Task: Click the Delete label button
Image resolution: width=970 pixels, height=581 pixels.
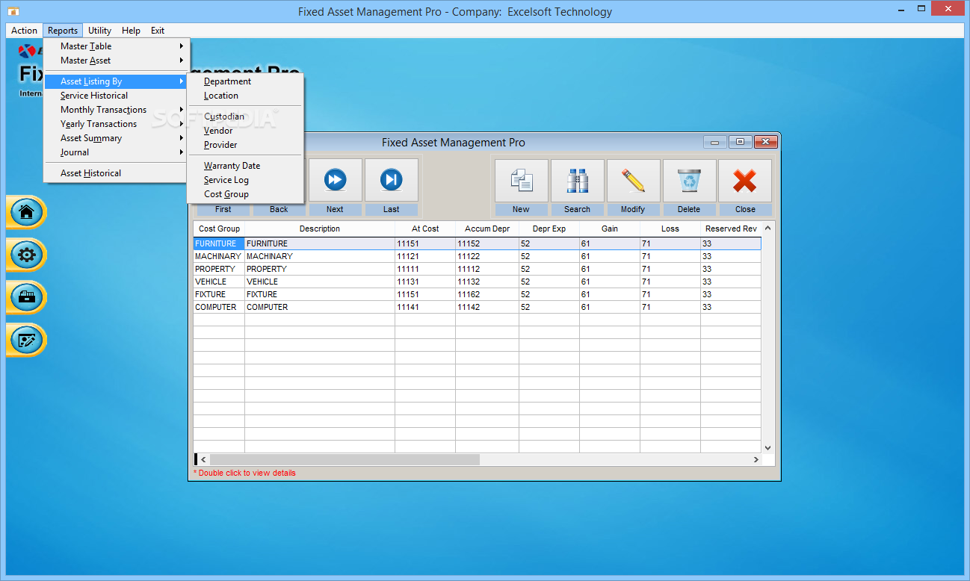Action: (689, 210)
